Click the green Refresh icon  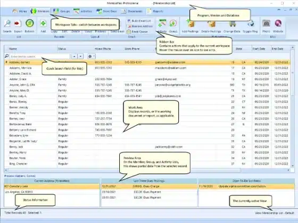pos(30,23)
